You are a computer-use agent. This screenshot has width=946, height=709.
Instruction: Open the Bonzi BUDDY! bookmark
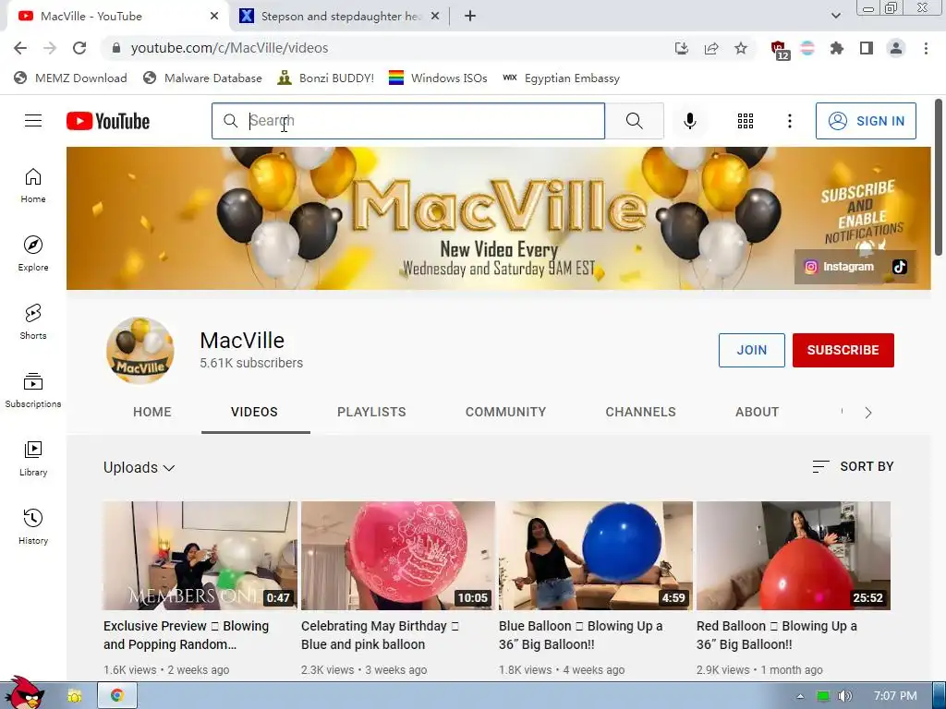point(326,78)
